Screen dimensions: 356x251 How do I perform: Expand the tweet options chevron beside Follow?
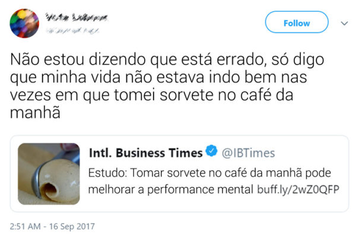coord(344,23)
